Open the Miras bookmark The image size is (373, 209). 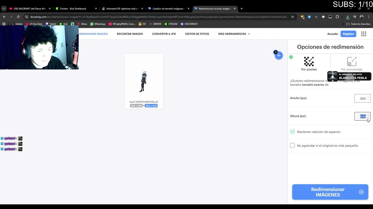[82, 24]
